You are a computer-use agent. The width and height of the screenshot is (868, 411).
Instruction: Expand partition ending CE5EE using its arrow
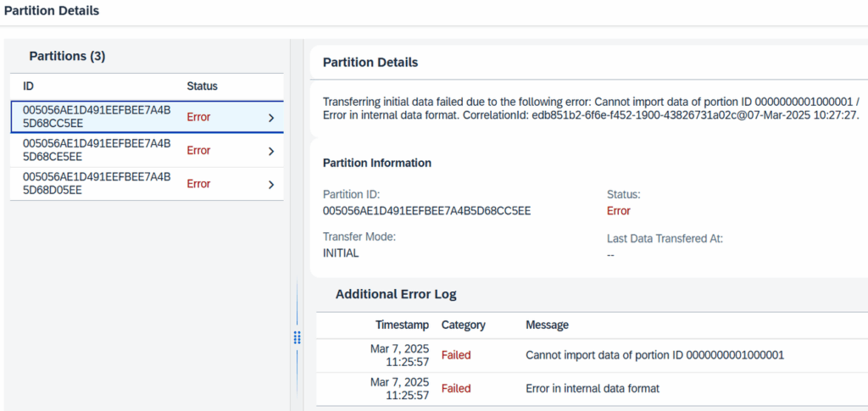[270, 151]
